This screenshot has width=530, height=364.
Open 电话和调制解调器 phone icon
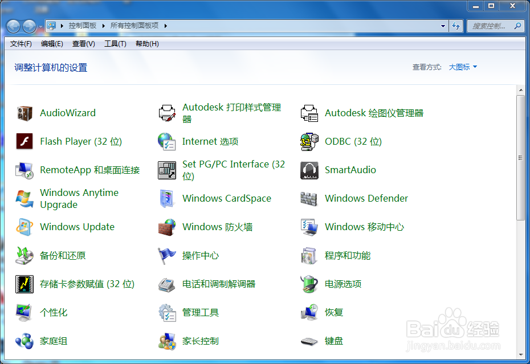(x=166, y=285)
